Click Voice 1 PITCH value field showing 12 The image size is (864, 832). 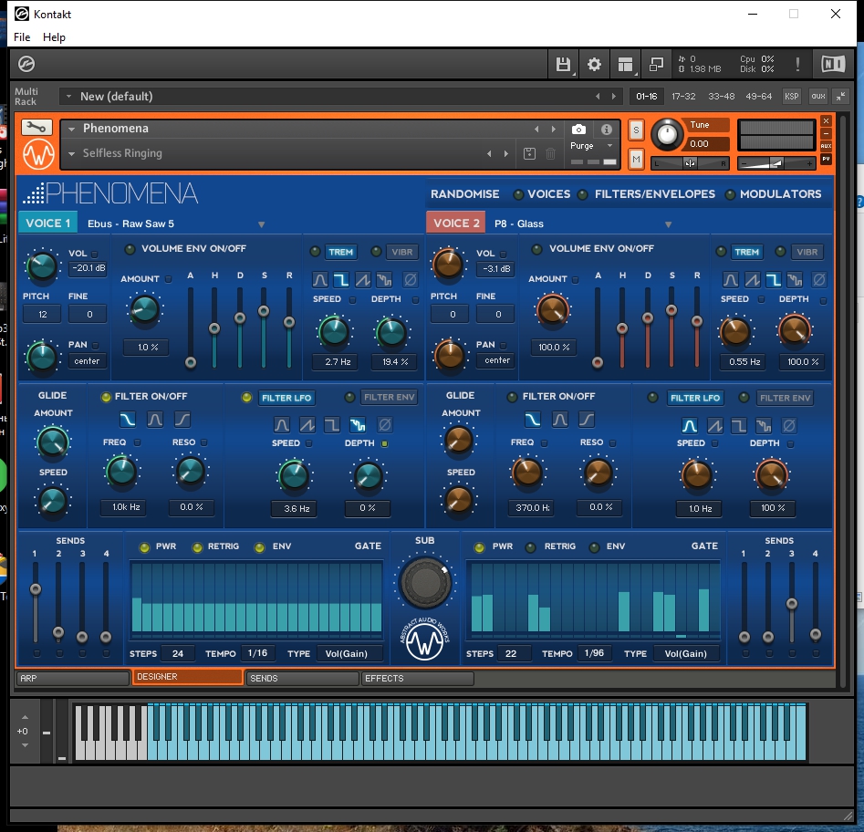coord(43,315)
